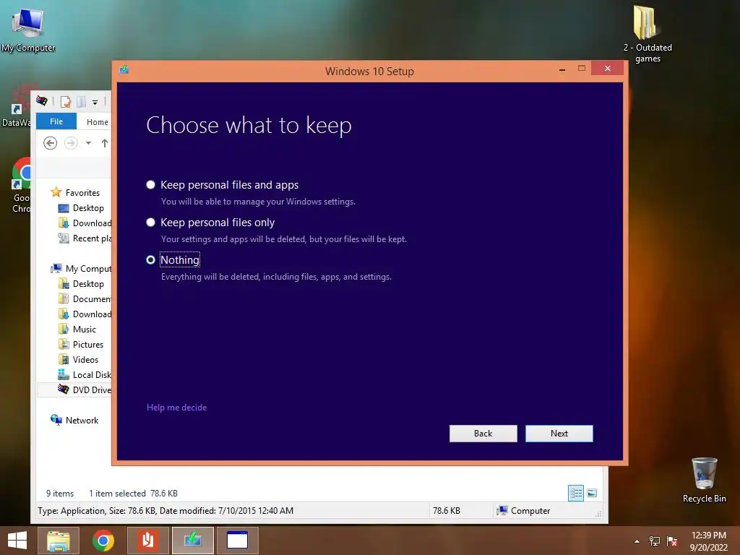Viewport: 740px width, 555px height.
Task: Open File Explorer from taskbar
Action: coord(59,541)
